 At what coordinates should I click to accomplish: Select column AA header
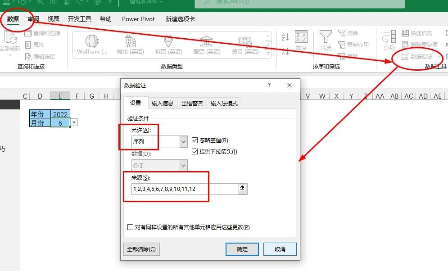pyautogui.click(x=380, y=96)
